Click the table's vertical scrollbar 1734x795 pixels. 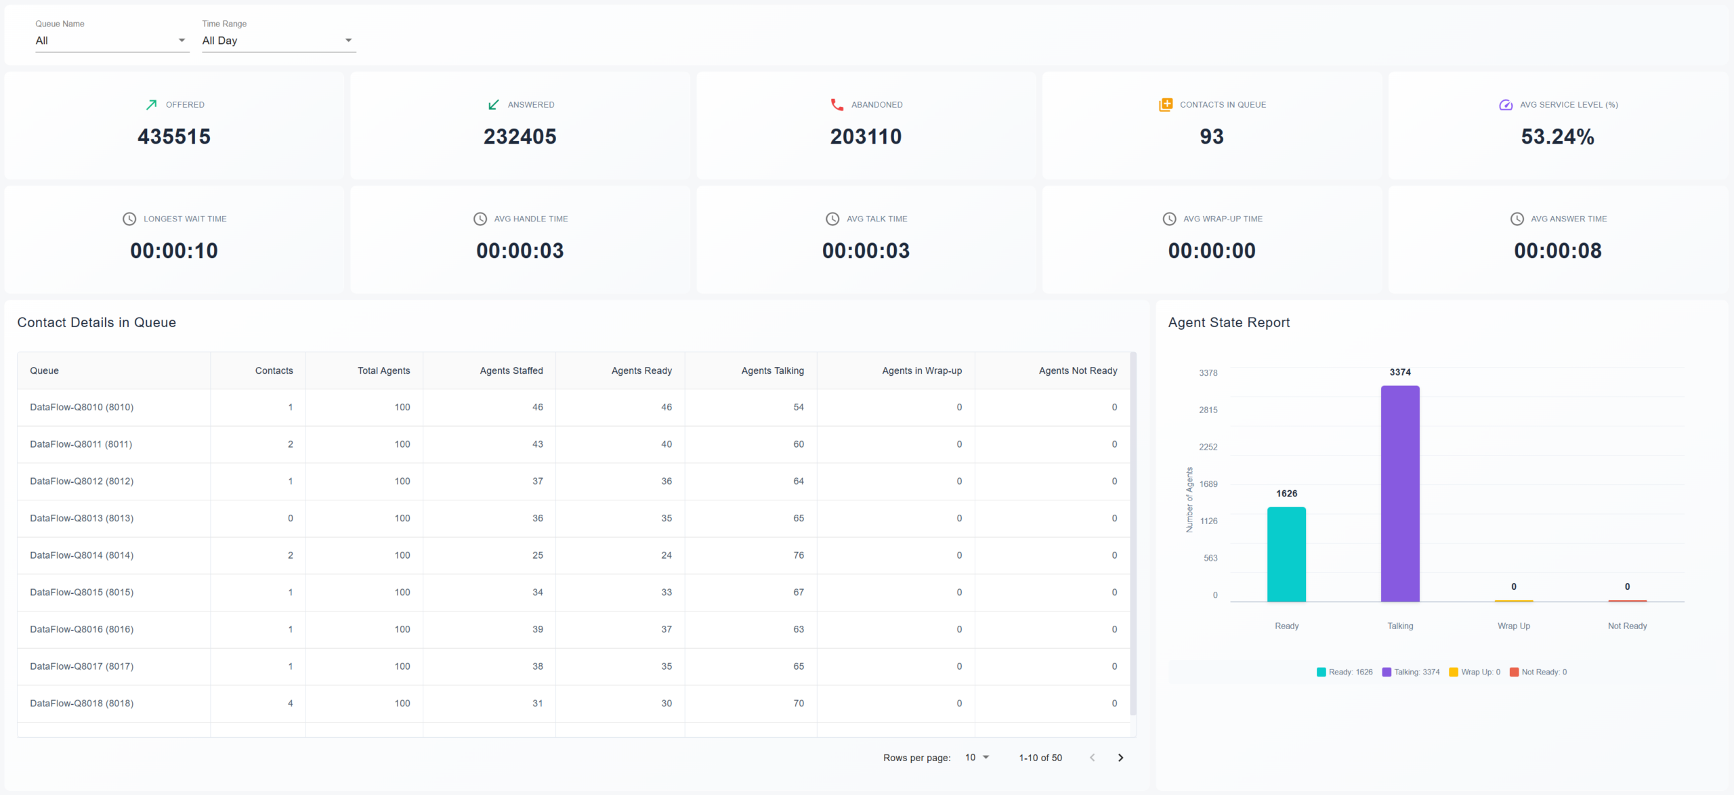[x=1133, y=534]
